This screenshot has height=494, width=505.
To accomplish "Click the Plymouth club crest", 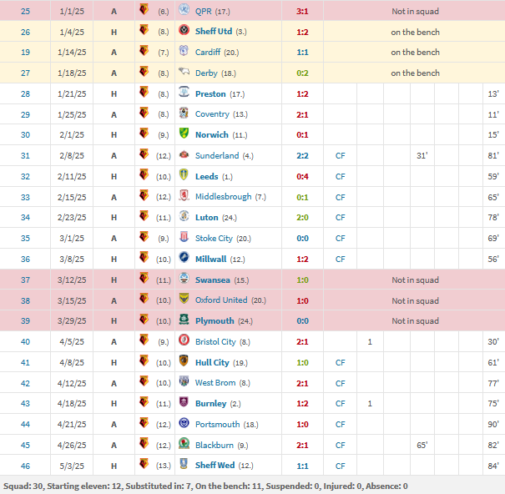I will click(x=184, y=320).
